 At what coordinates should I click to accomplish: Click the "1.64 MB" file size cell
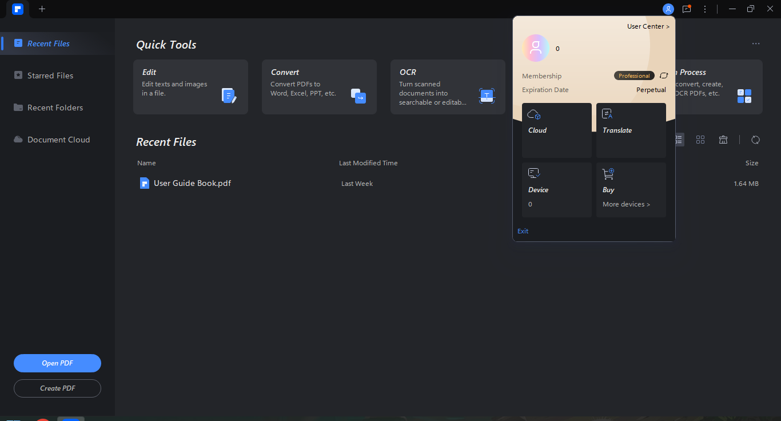[746, 184]
